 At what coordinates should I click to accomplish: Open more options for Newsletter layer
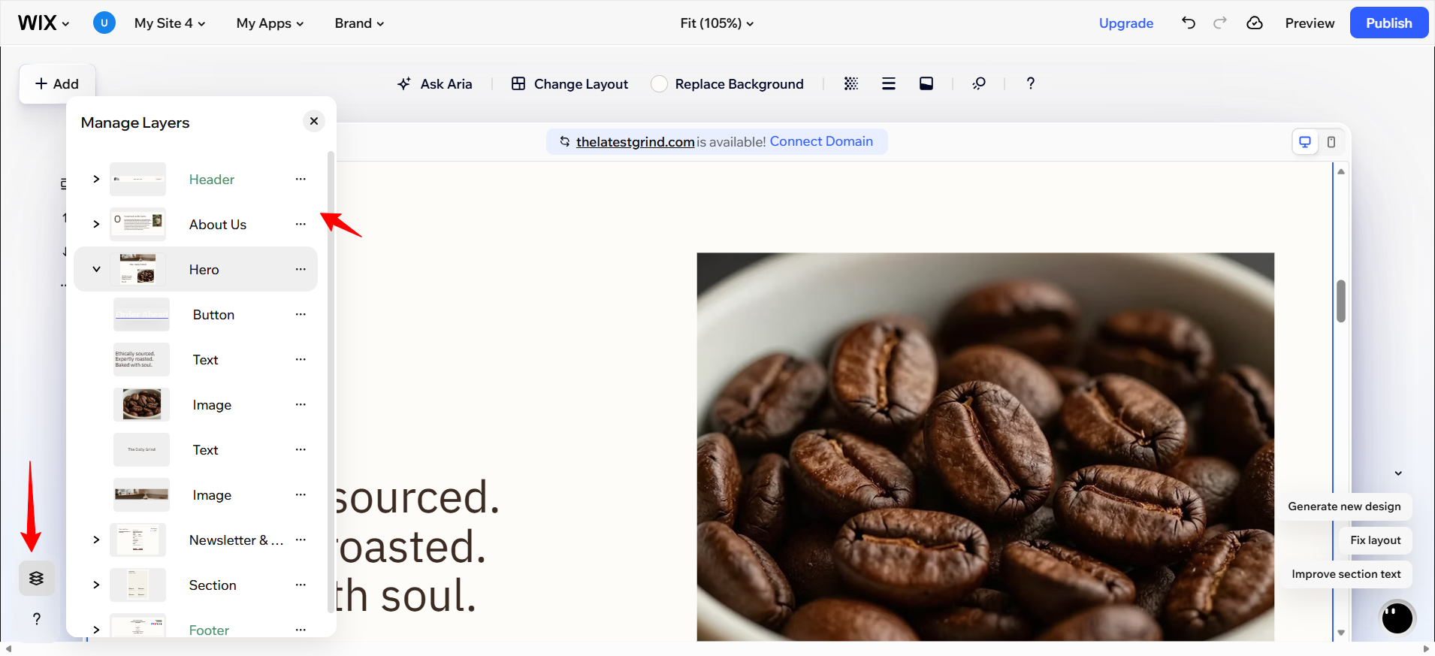coord(301,540)
